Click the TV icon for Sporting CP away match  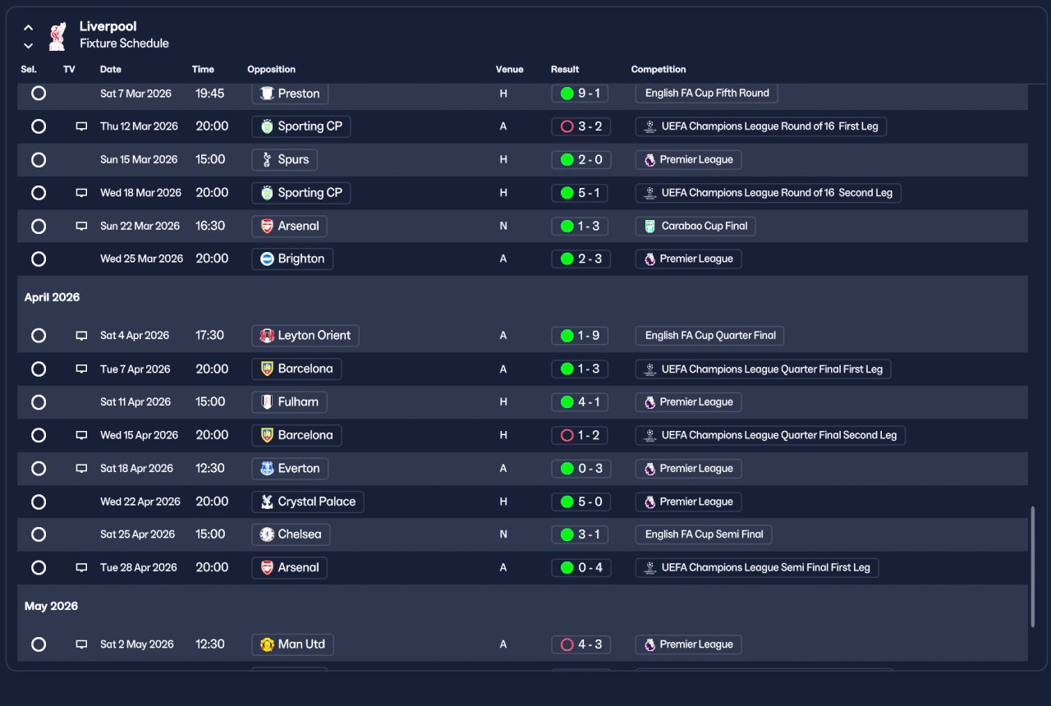(x=81, y=126)
